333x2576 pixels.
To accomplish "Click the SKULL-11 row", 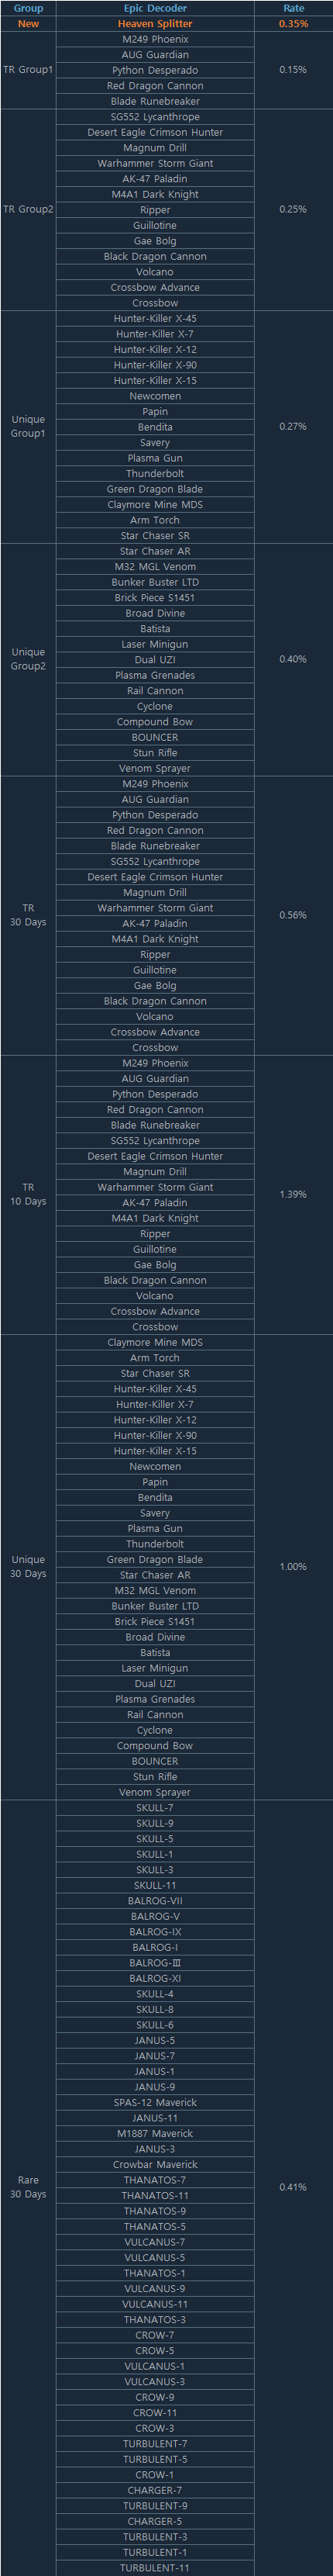I will [155, 1885].
